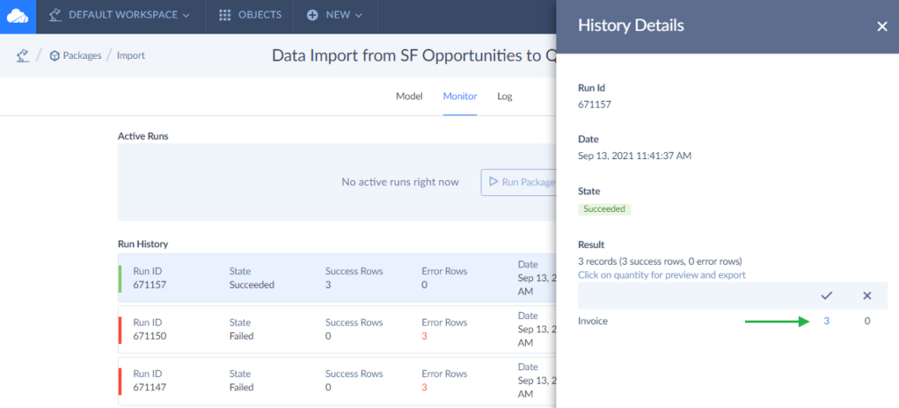Select run history row 671147
Viewport: 899px width, 408px height.
(x=337, y=381)
